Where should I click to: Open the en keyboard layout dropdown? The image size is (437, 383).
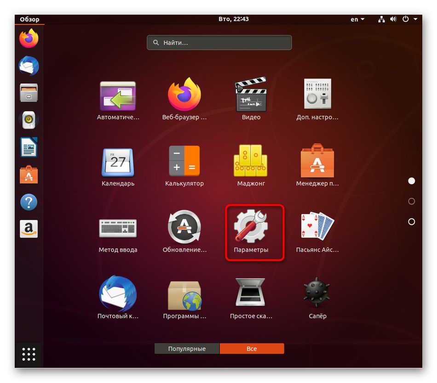point(357,19)
